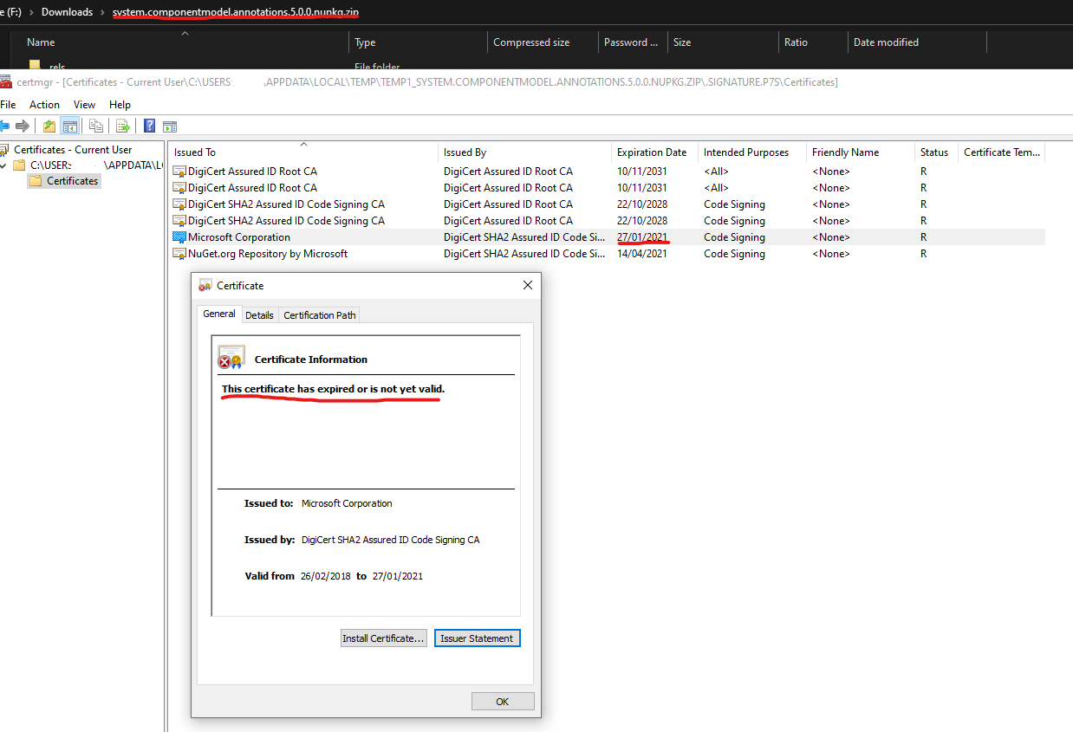The width and height of the screenshot is (1073, 732).
Task: Click the selected Certificates folder icon in tree
Action: [x=35, y=181]
